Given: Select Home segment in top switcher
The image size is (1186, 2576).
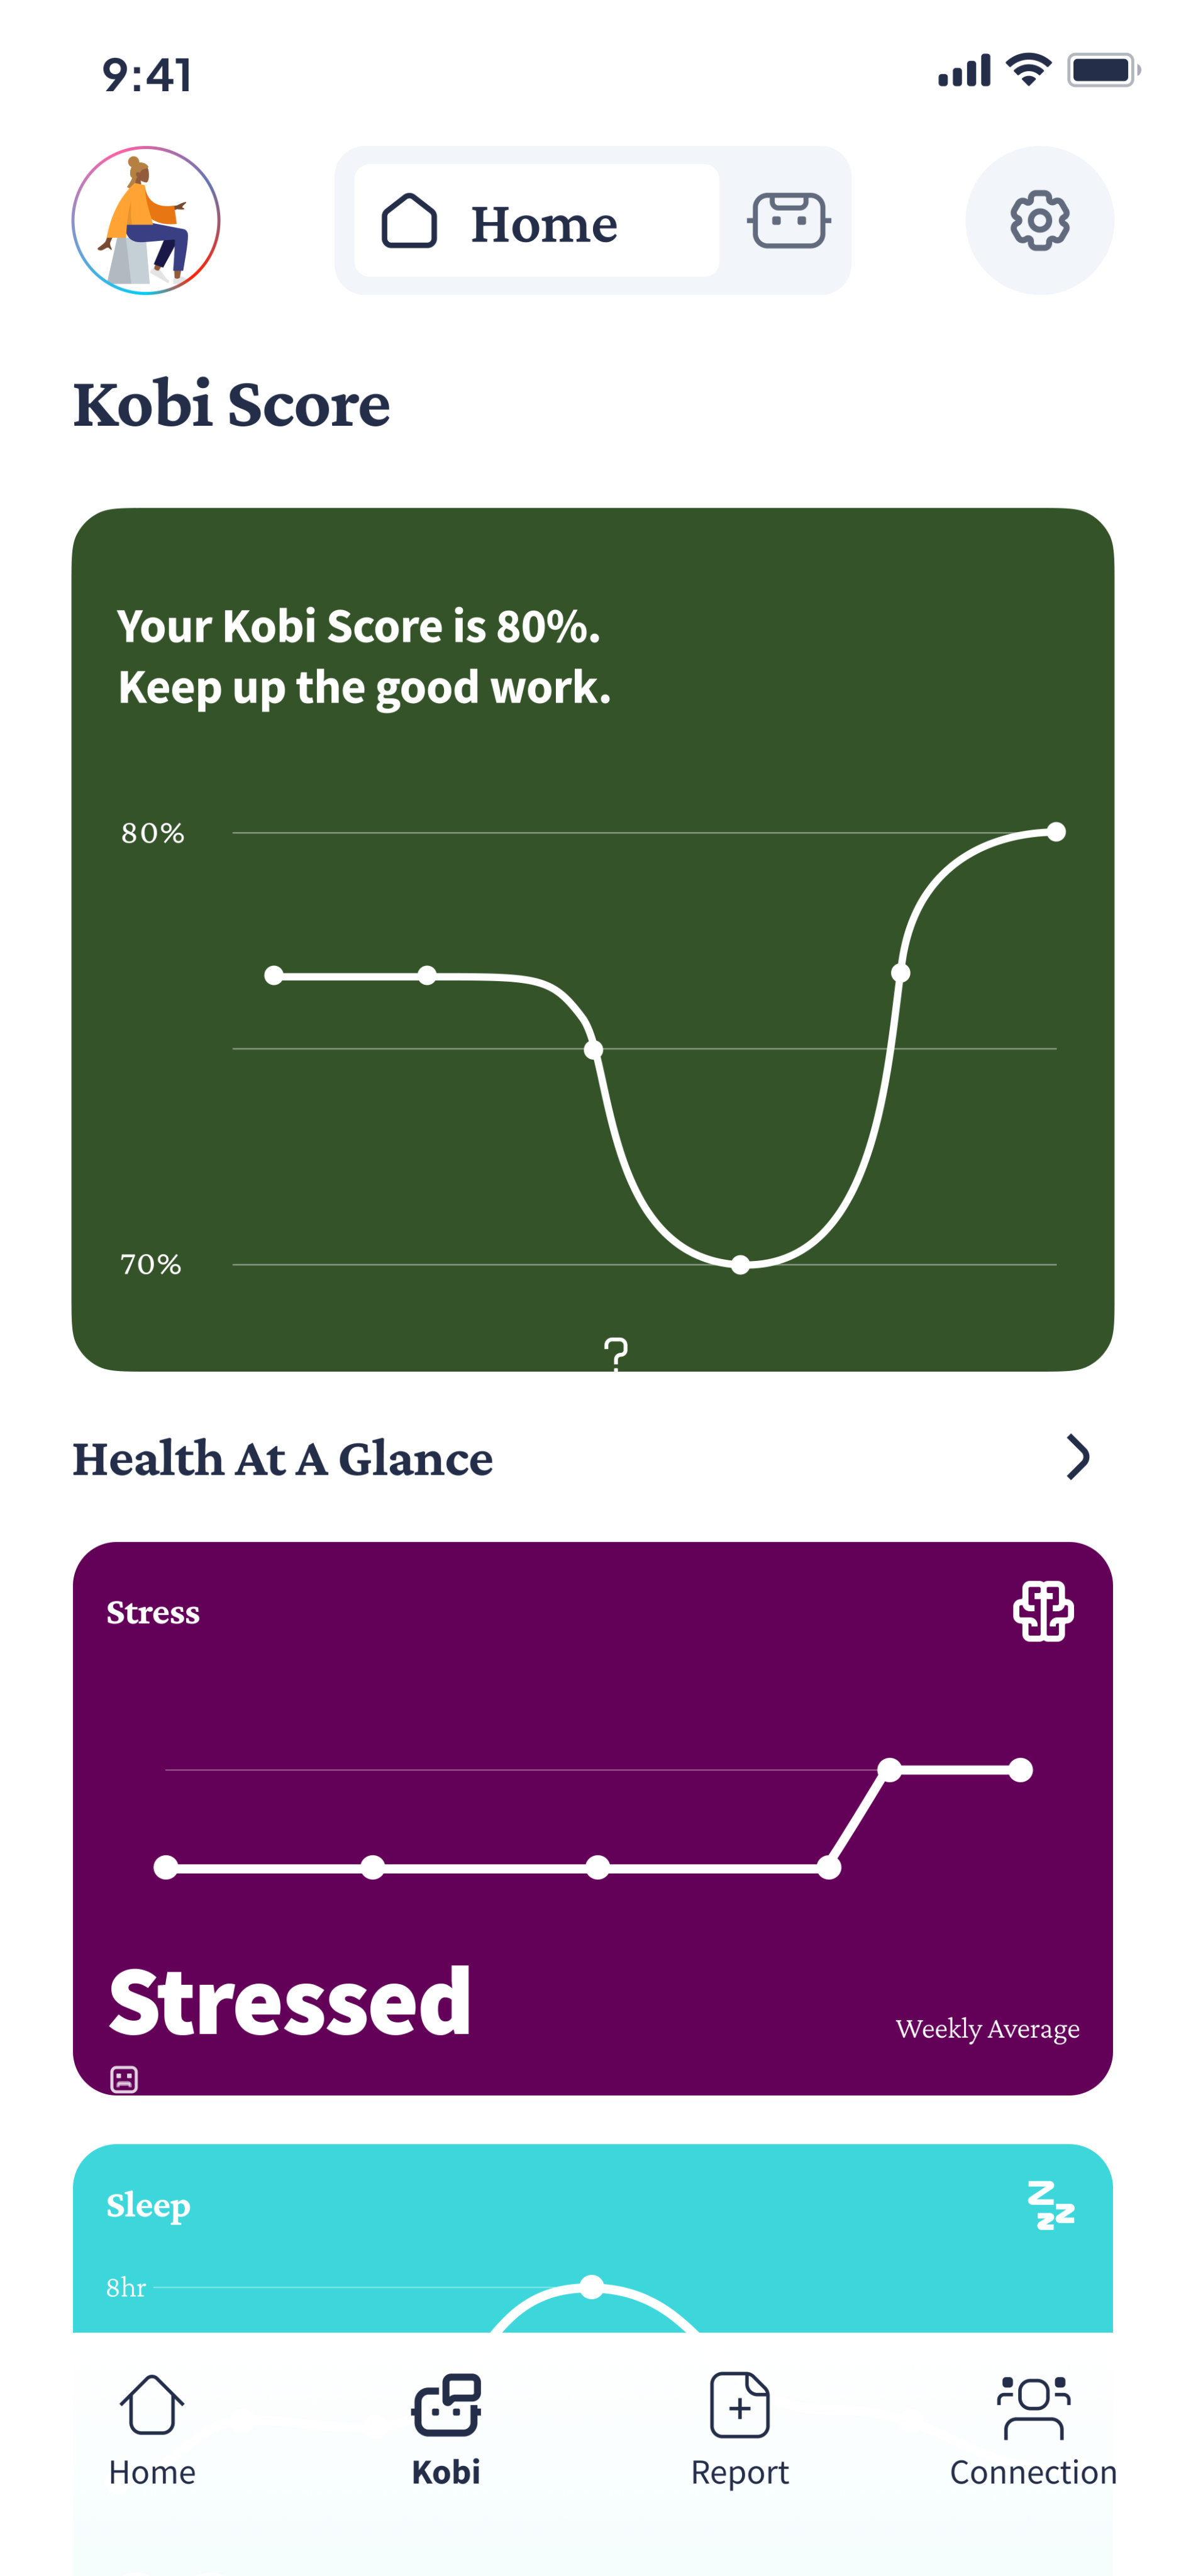Looking at the screenshot, I should point(536,221).
